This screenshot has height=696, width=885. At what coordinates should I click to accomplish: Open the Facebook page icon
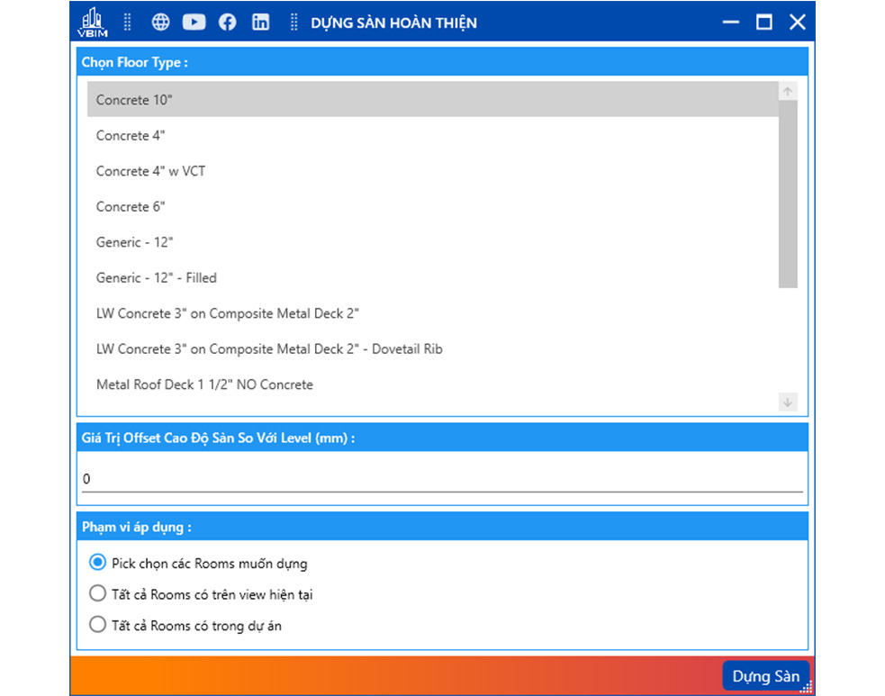pos(227,23)
